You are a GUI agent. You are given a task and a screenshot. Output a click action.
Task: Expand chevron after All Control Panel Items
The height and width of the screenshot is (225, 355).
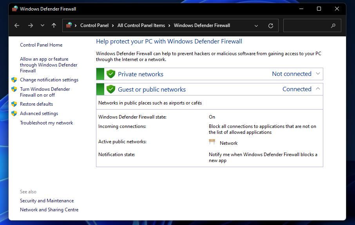(169, 25)
